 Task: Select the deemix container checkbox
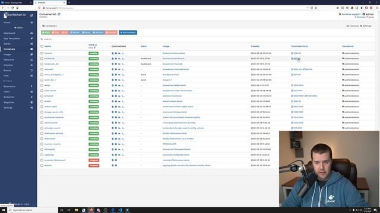pos(42,166)
